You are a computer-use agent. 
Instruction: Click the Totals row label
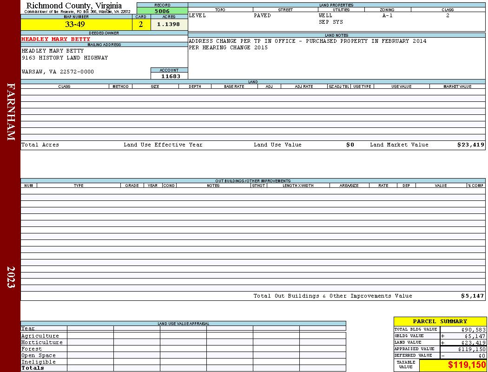click(33, 368)
